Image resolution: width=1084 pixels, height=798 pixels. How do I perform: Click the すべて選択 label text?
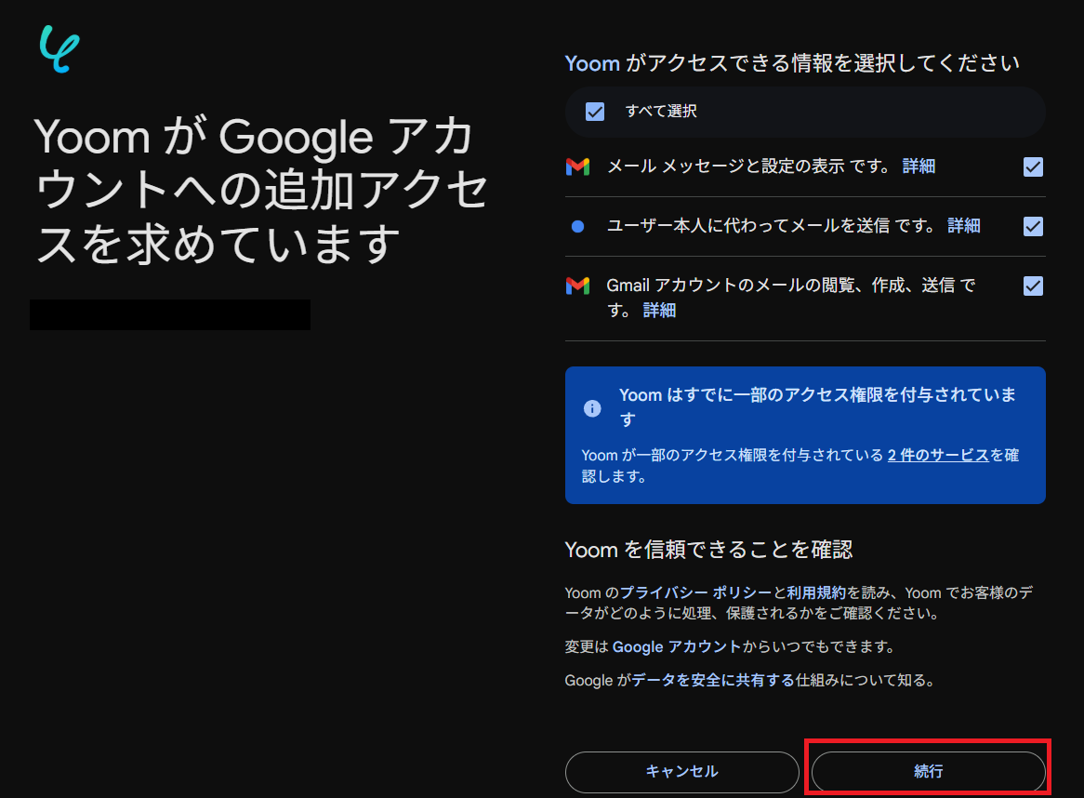coord(661,112)
